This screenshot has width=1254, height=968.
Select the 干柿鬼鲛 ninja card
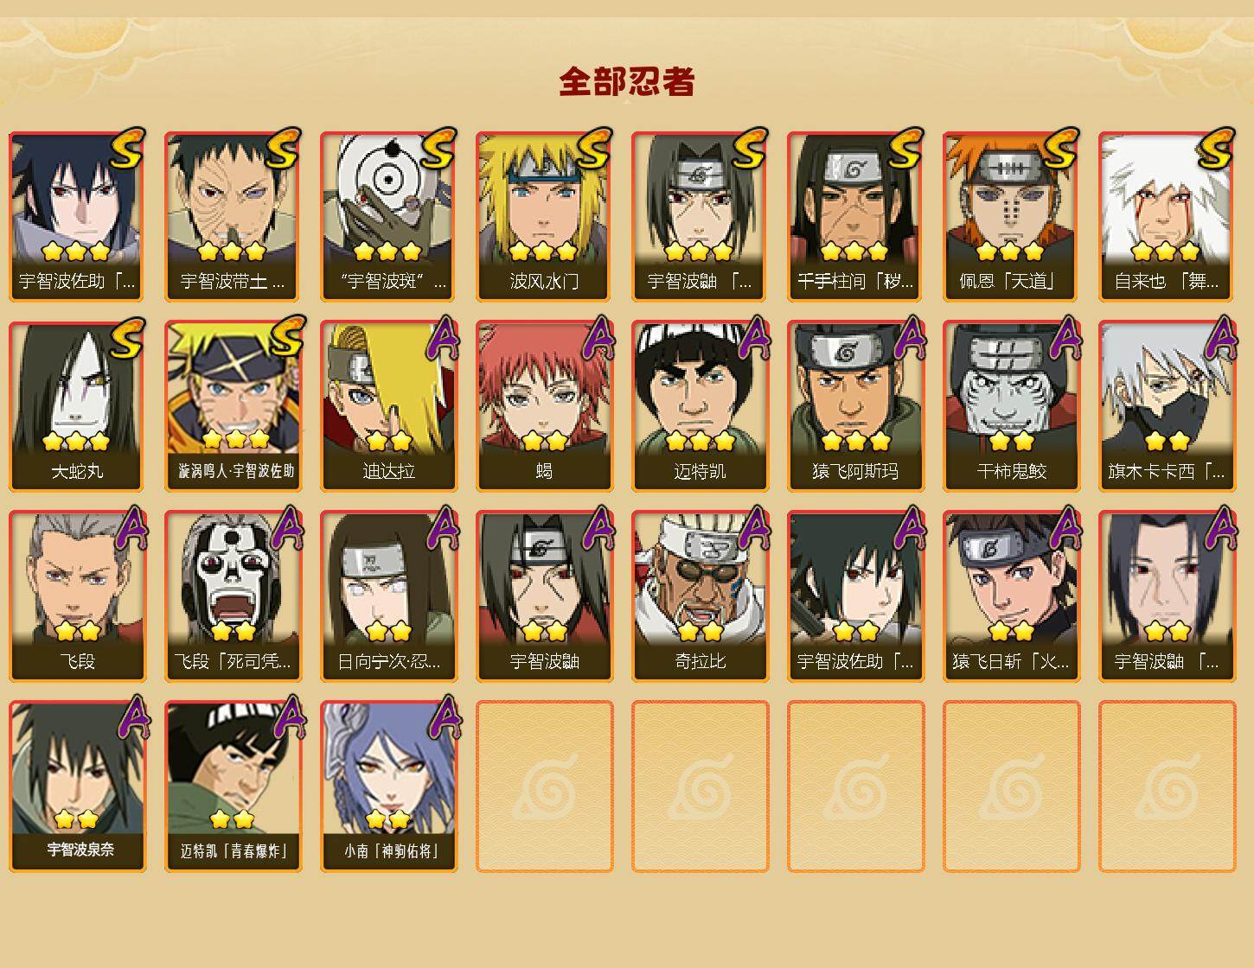pos(1011,406)
